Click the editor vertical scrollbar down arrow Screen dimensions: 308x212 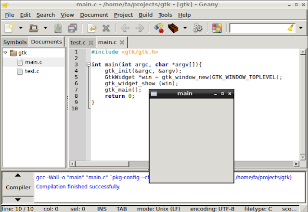303,157
